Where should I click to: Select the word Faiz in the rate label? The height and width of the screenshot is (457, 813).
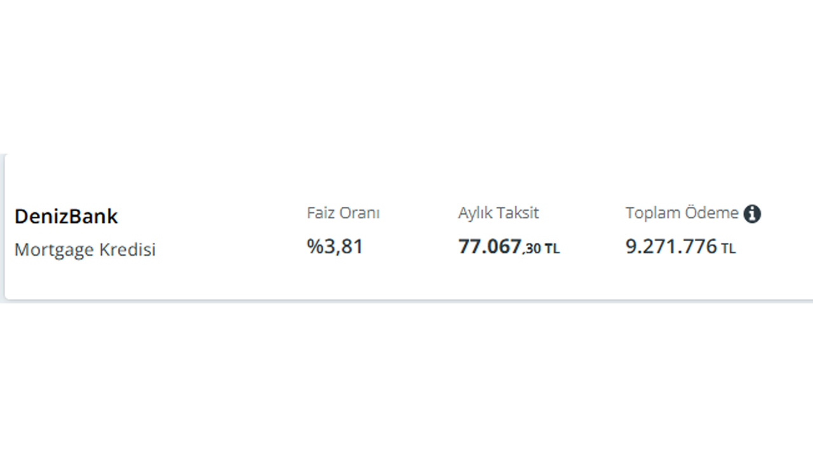click(321, 213)
